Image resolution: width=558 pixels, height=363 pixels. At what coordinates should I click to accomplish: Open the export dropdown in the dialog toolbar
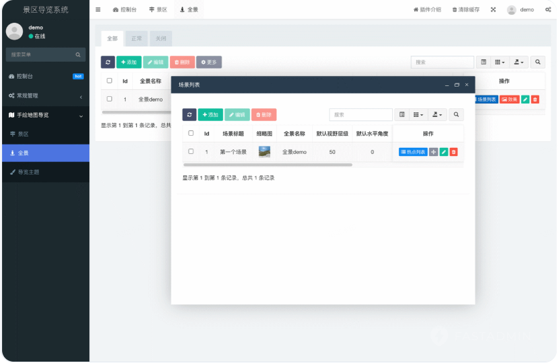tap(438, 115)
